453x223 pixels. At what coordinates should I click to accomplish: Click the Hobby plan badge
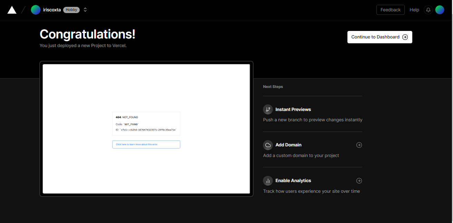(71, 10)
